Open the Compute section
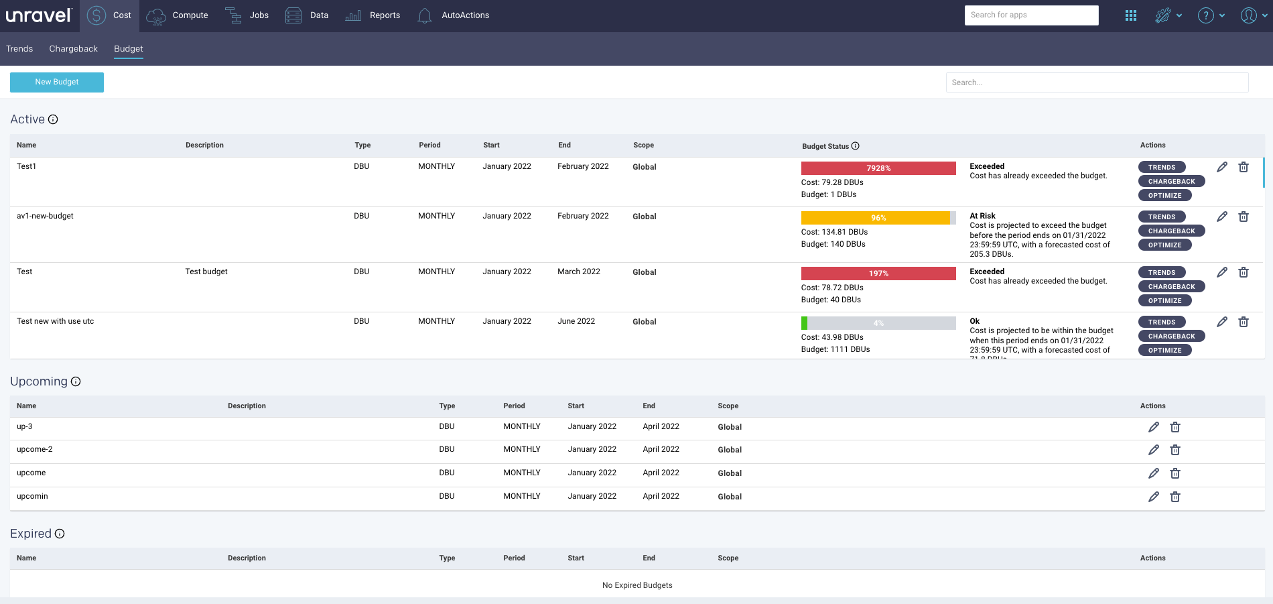Screen dimensions: 1273x604 (177, 15)
